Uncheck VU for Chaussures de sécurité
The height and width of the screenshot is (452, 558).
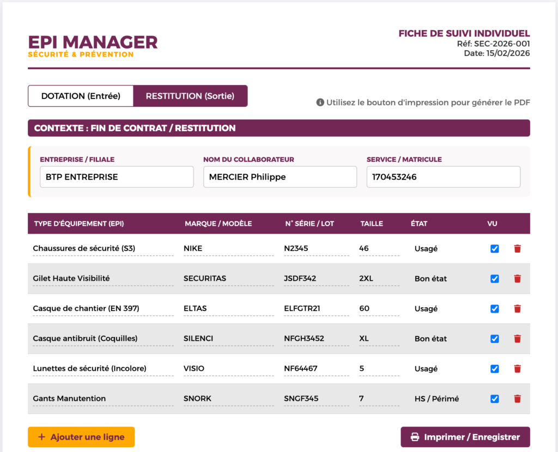494,249
